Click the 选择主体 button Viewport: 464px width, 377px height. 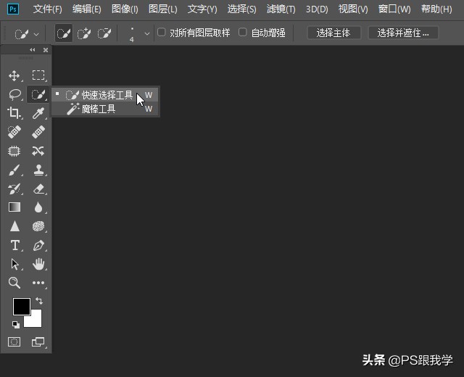point(333,33)
